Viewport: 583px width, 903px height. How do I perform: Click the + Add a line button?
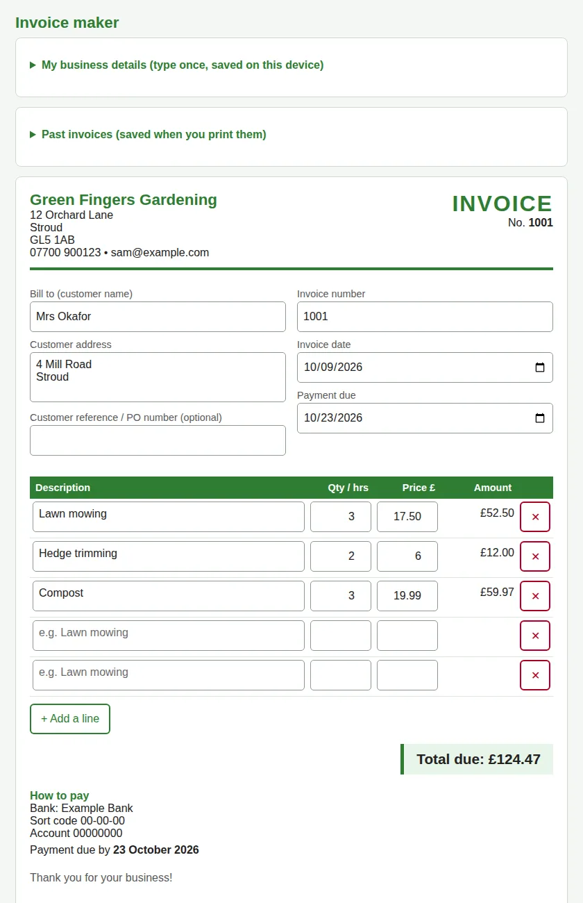70,719
